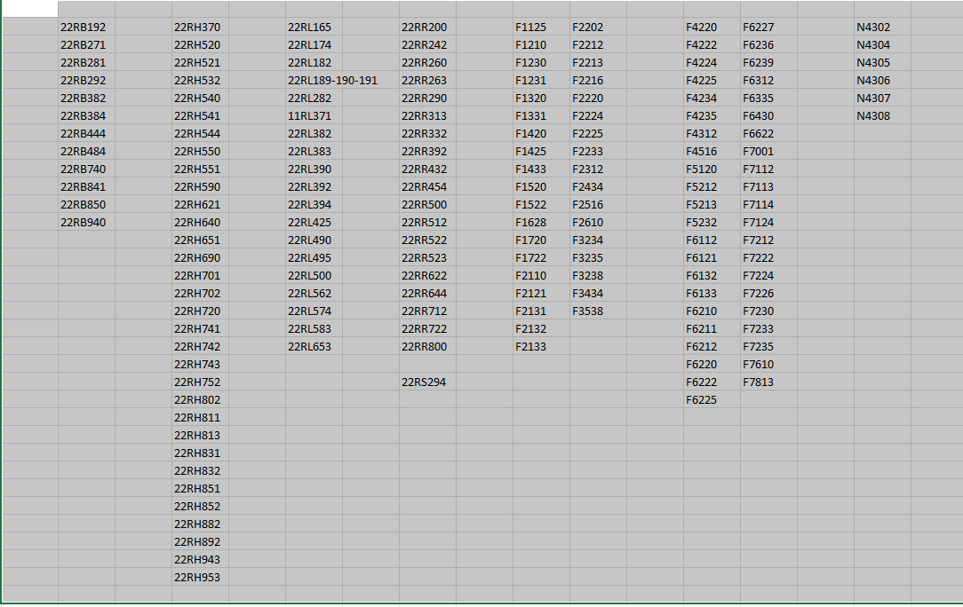Image resolution: width=963 pixels, height=607 pixels.
Task: Click the white active cell at top-left
Action: 29,9
